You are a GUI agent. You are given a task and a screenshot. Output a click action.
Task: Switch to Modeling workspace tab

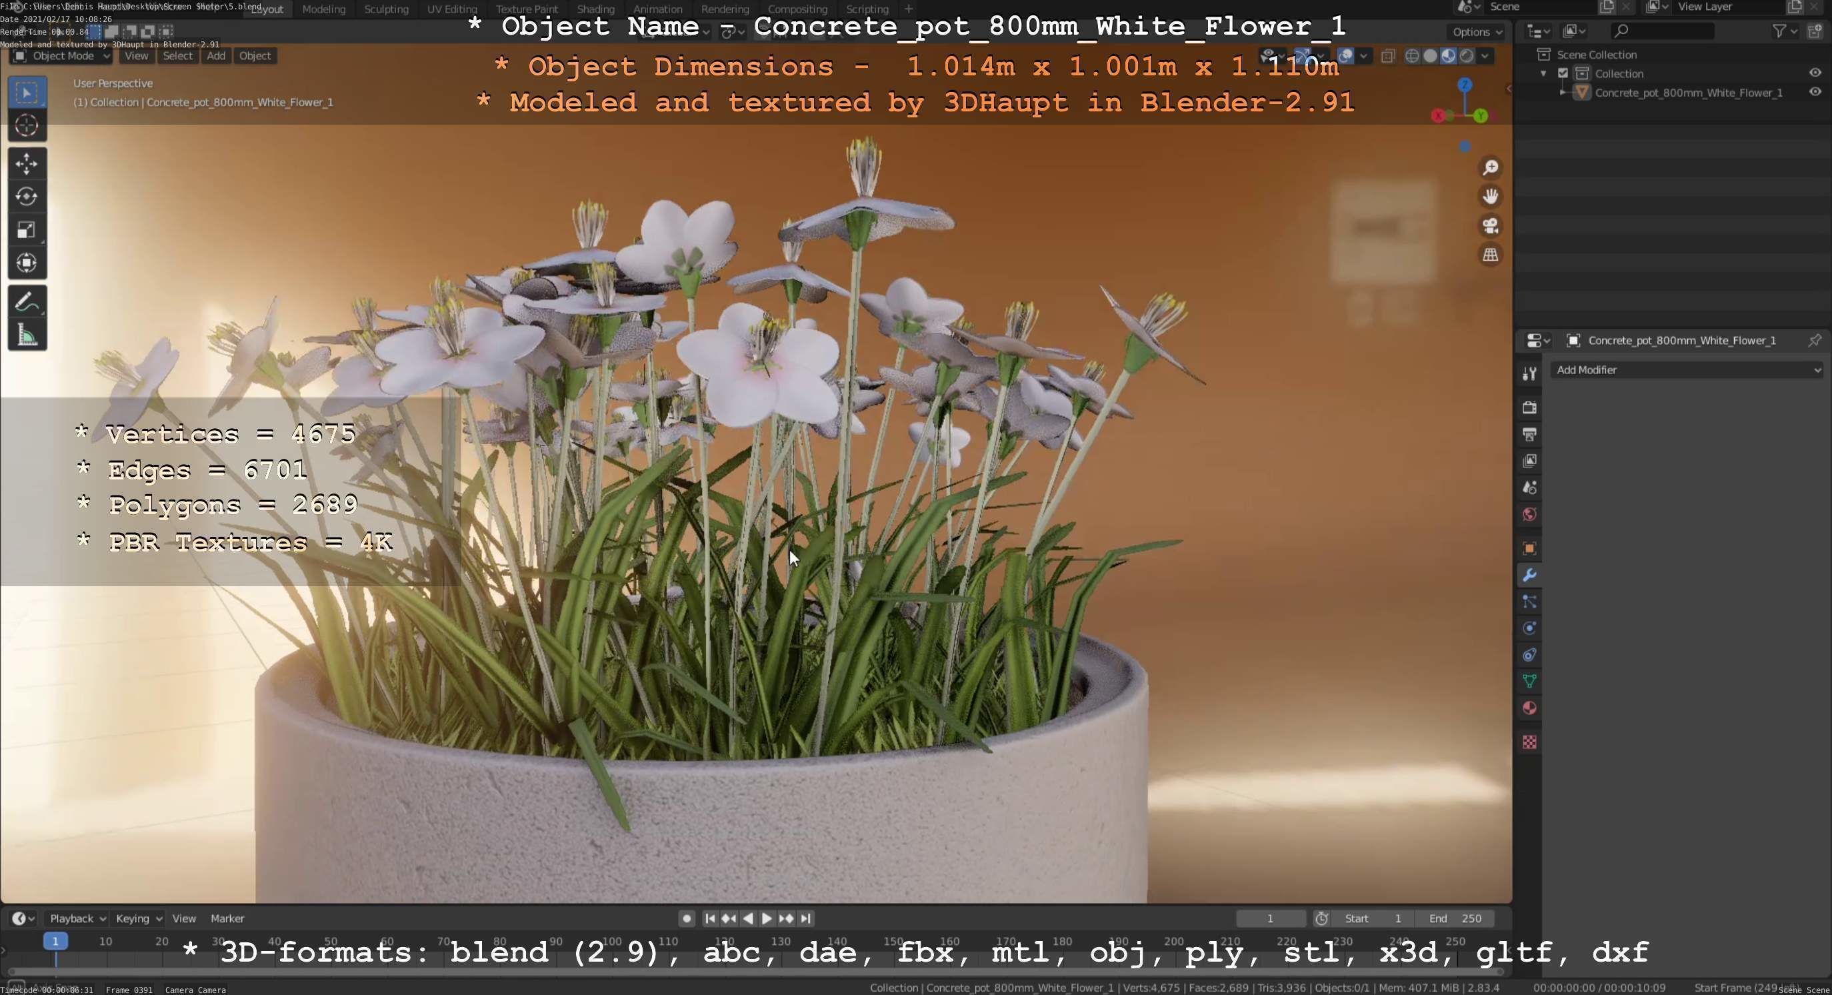coord(323,9)
